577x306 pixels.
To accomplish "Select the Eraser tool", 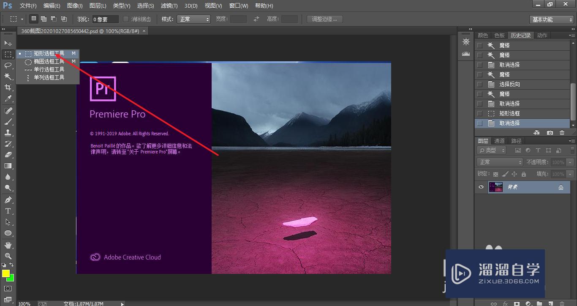I will 8,155.
